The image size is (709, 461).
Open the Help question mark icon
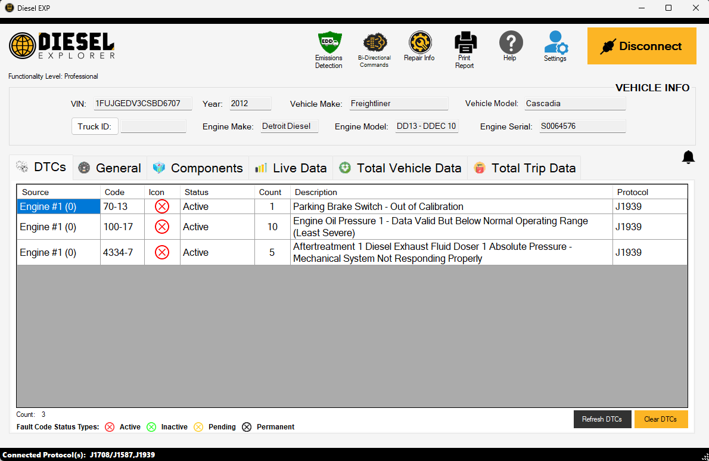tap(511, 42)
